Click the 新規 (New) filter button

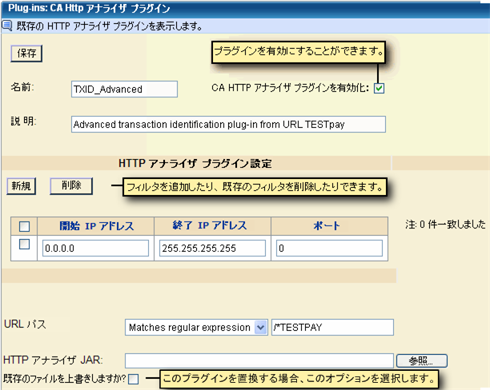pyautogui.click(x=22, y=186)
